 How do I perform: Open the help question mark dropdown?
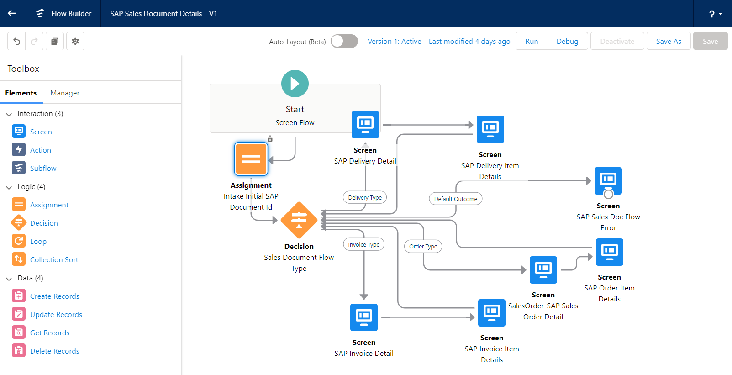click(715, 14)
